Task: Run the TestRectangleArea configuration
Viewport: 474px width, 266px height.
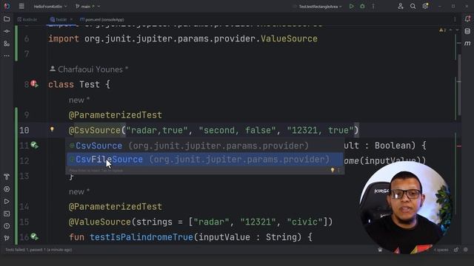Action: 351,6
